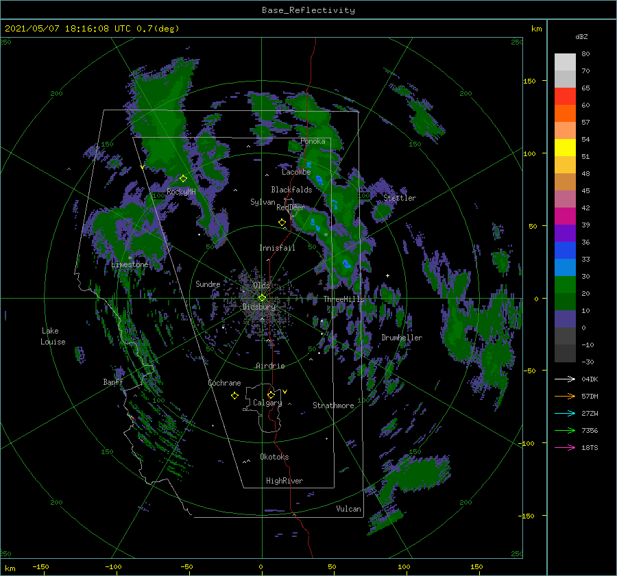Viewport: 617px width, 576px height.
Task: Click the Calgary city label
Action: pyautogui.click(x=267, y=403)
